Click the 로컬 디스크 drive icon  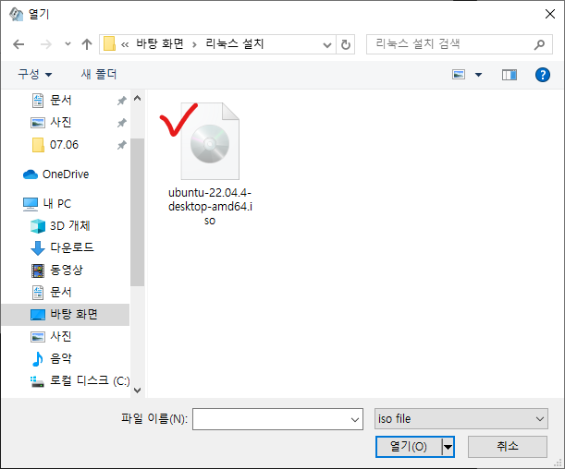pyautogui.click(x=37, y=381)
